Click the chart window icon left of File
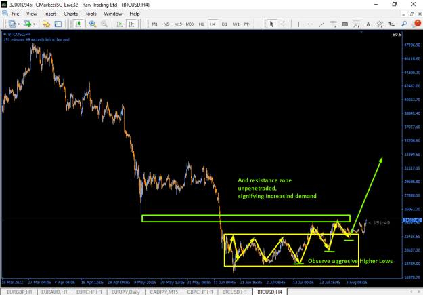This screenshot has width=423, height=295. pos(5,14)
